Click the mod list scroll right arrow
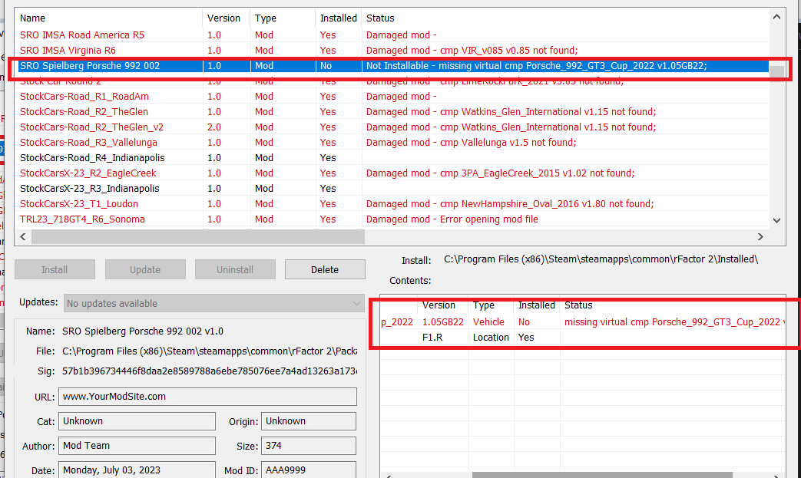The height and width of the screenshot is (478, 801). pyautogui.click(x=760, y=237)
